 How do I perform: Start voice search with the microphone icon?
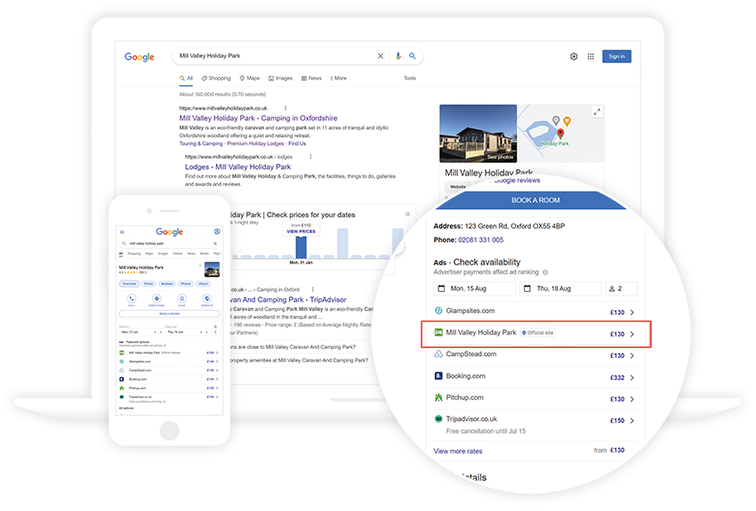(398, 56)
